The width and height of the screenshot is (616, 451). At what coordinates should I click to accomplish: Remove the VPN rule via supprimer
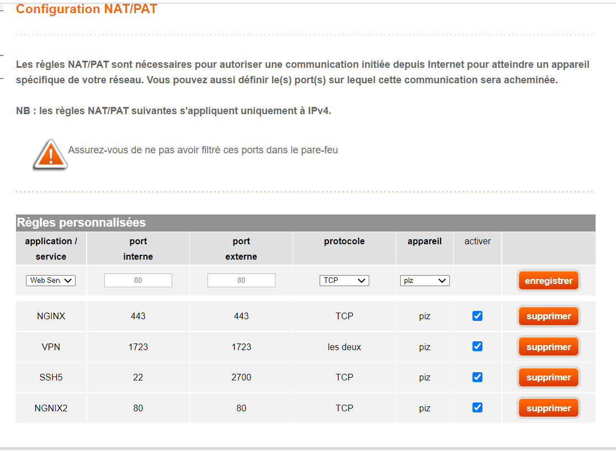coord(549,347)
